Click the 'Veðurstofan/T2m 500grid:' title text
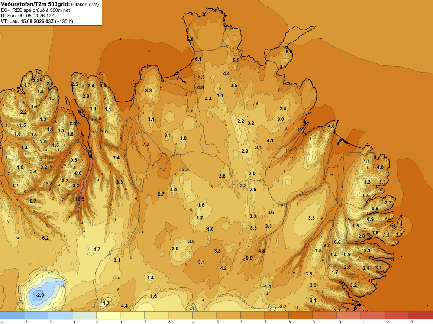 point(36,4)
